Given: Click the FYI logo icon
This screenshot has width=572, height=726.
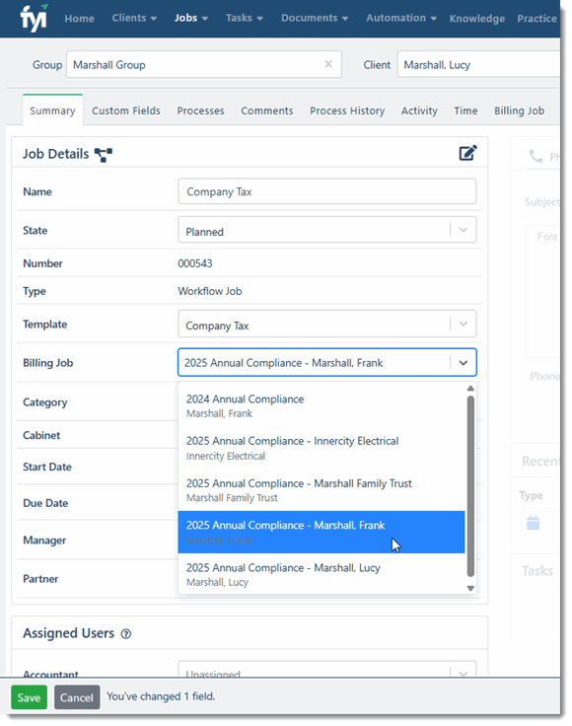Looking at the screenshot, I should tap(34, 18).
